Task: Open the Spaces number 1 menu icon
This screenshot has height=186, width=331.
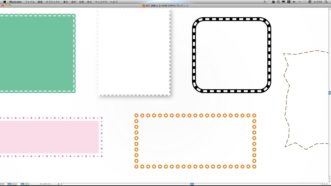Action: coord(289,2)
